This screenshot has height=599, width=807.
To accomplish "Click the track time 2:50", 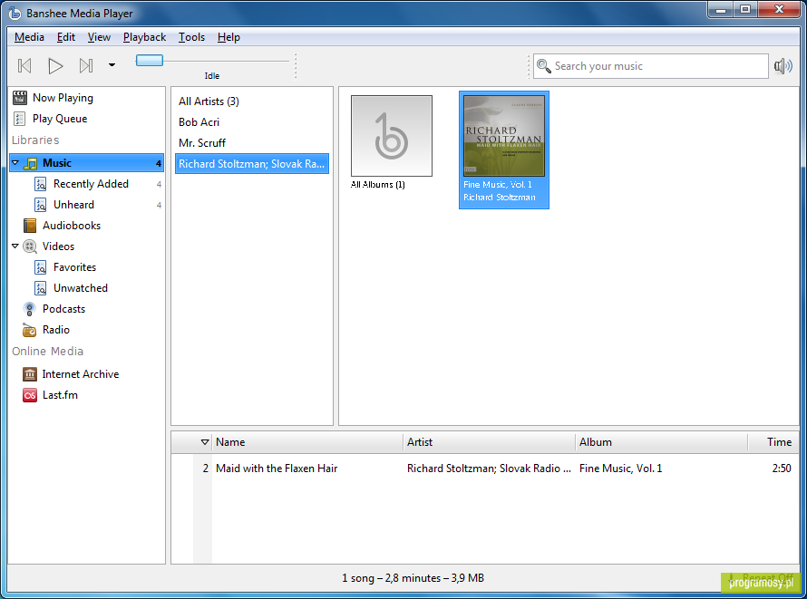I will (782, 469).
